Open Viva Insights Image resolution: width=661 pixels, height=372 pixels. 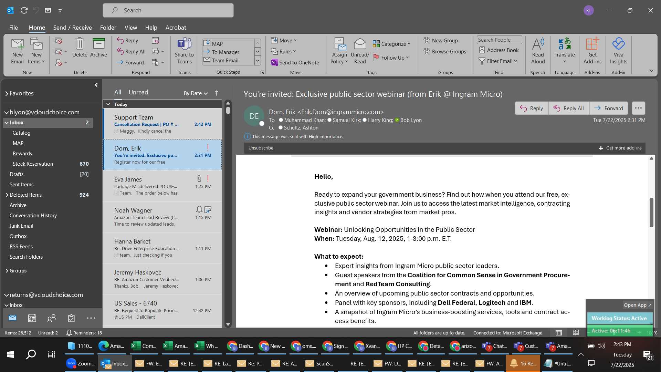618,51
